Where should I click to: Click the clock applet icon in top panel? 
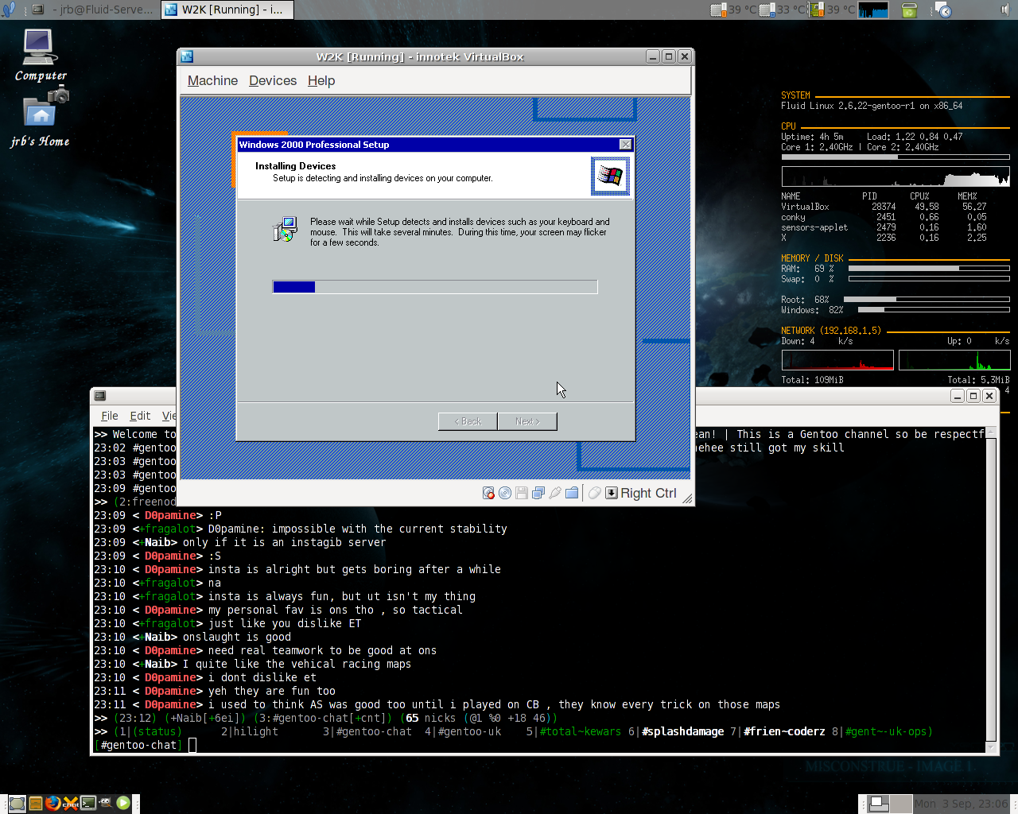coord(943,10)
